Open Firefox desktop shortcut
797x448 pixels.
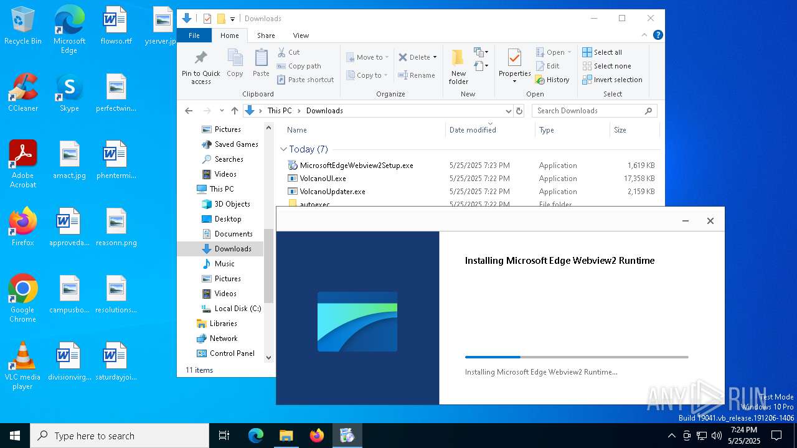[23, 228]
